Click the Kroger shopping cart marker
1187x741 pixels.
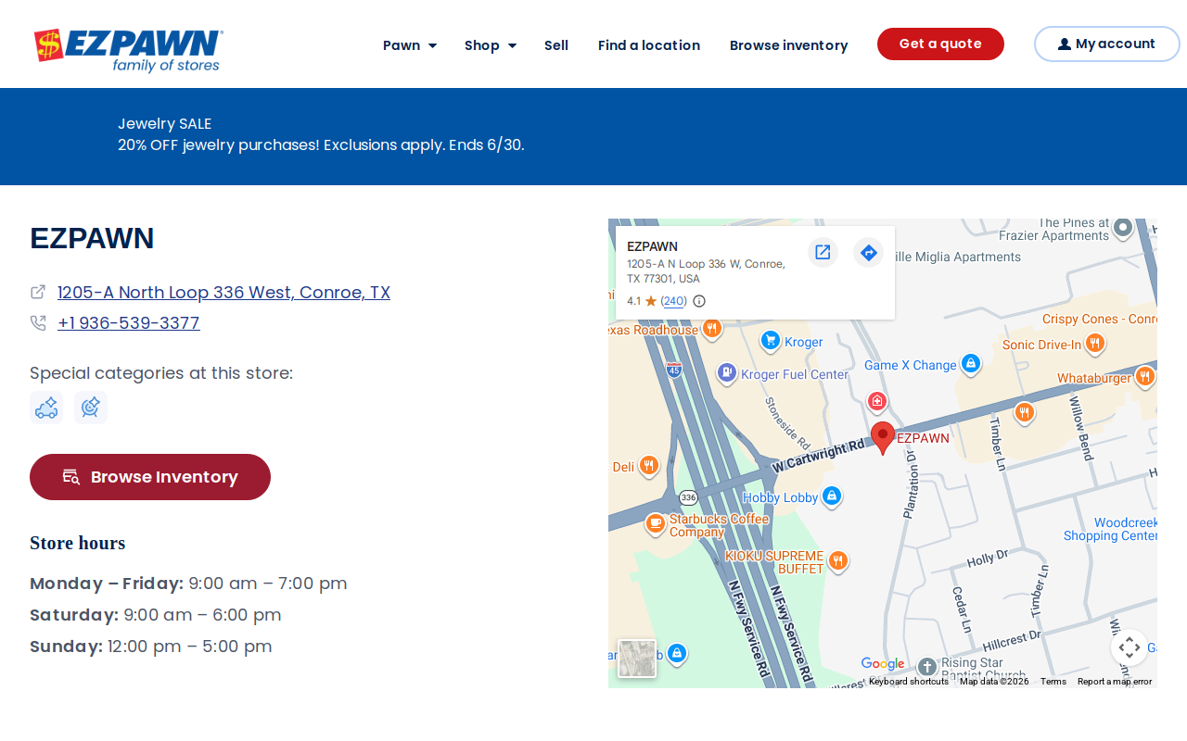coord(770,341)
